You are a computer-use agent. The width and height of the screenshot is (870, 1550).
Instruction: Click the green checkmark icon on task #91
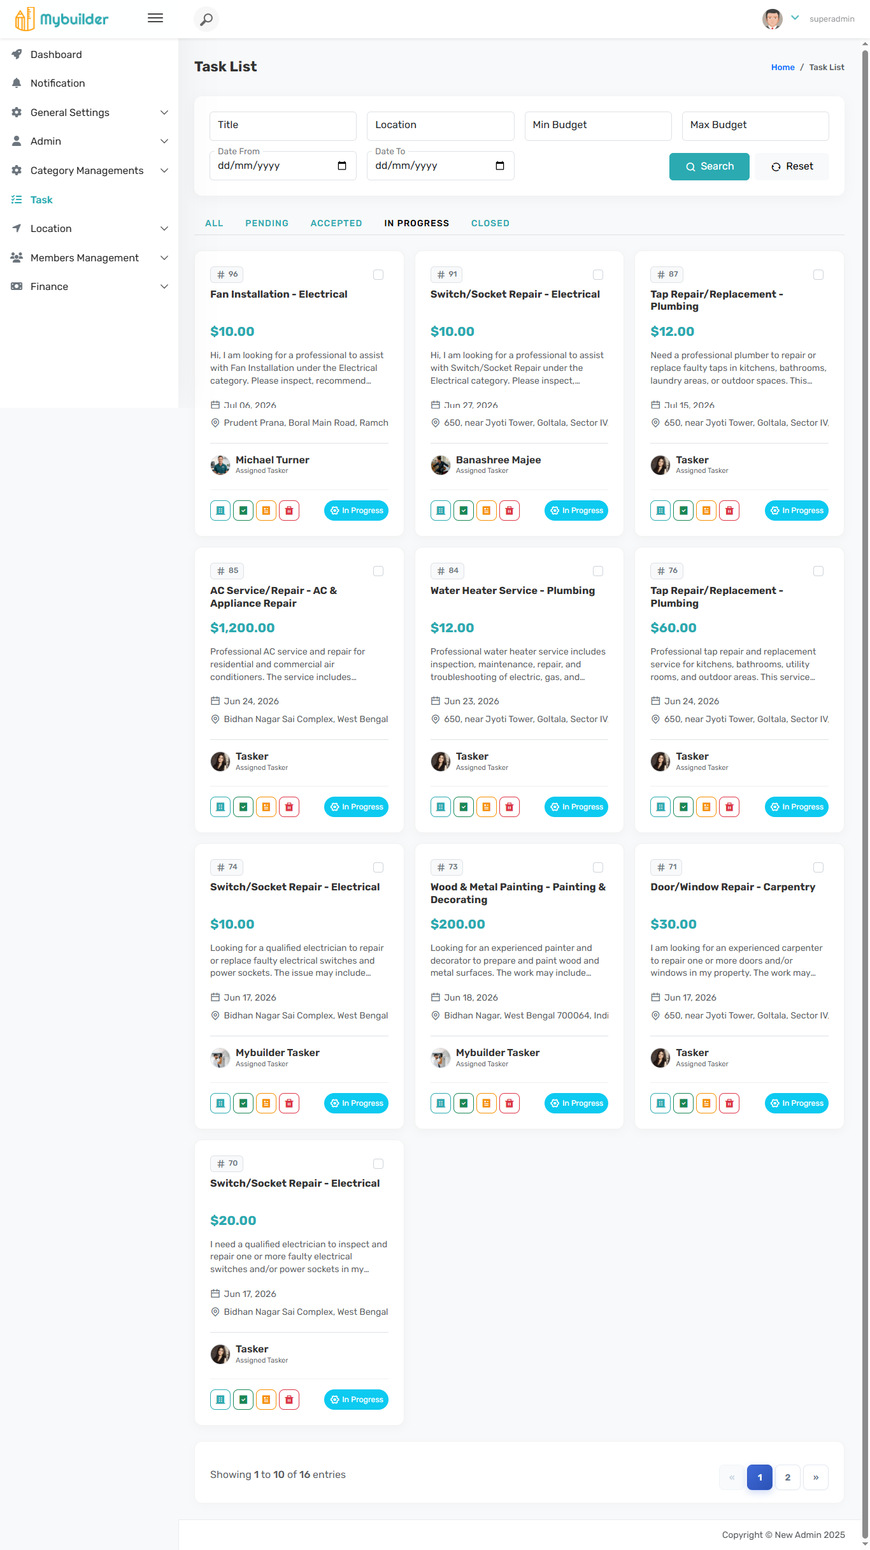[x=464, y=511]
